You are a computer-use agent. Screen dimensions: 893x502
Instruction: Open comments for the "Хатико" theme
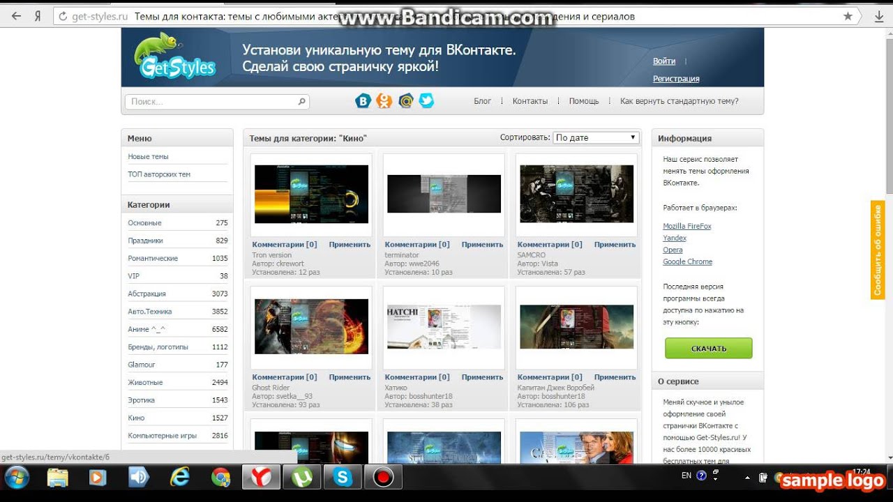417,377
